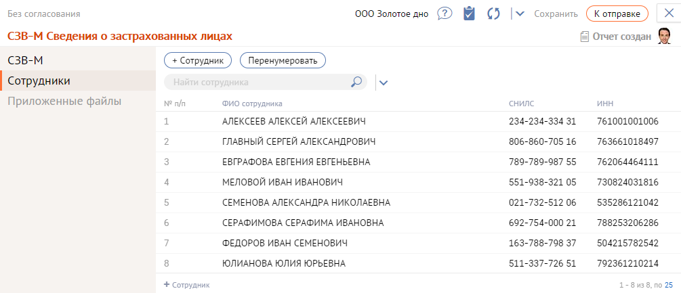Screen dimensions: 681x293
Task: Open the СЗВ-М section in sidebar
Action: tap(78, 60)
